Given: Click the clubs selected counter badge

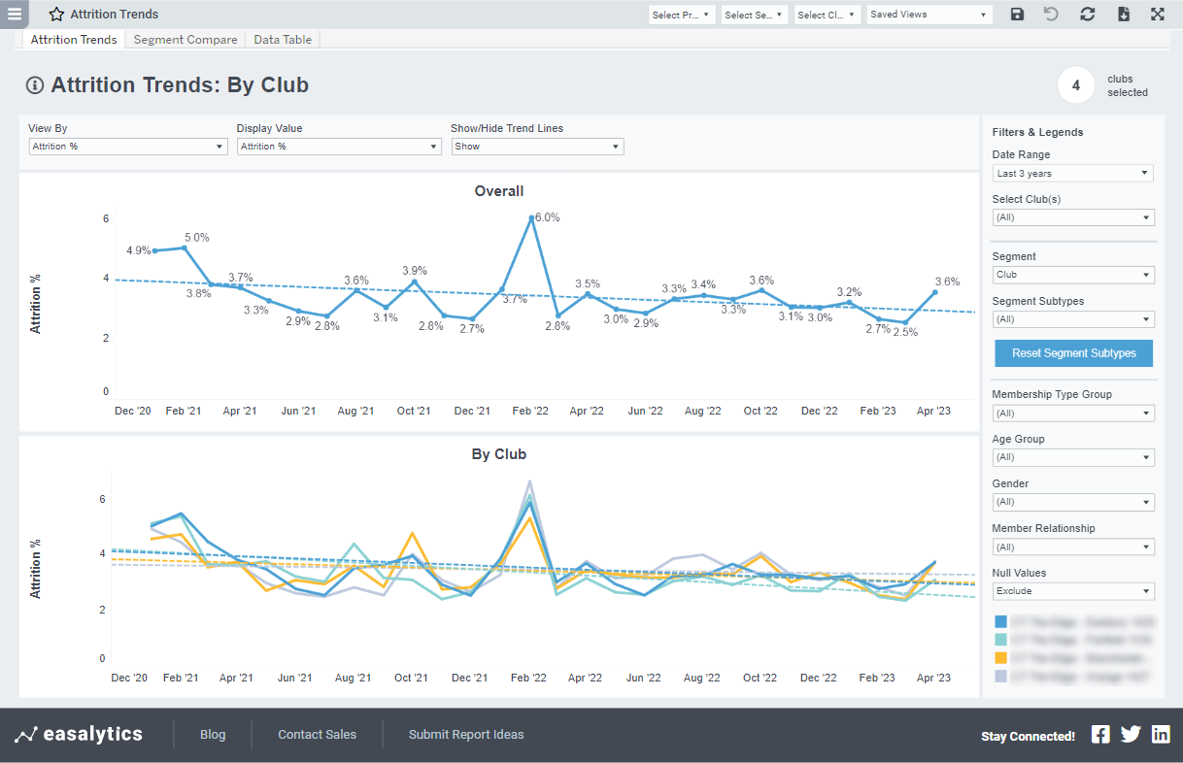Looking at the screenshot, I should tap(1075, 84).
